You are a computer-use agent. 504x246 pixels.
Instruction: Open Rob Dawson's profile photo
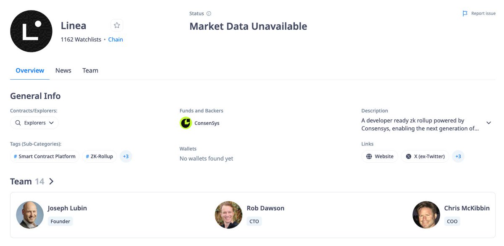[x=228, y=215]
